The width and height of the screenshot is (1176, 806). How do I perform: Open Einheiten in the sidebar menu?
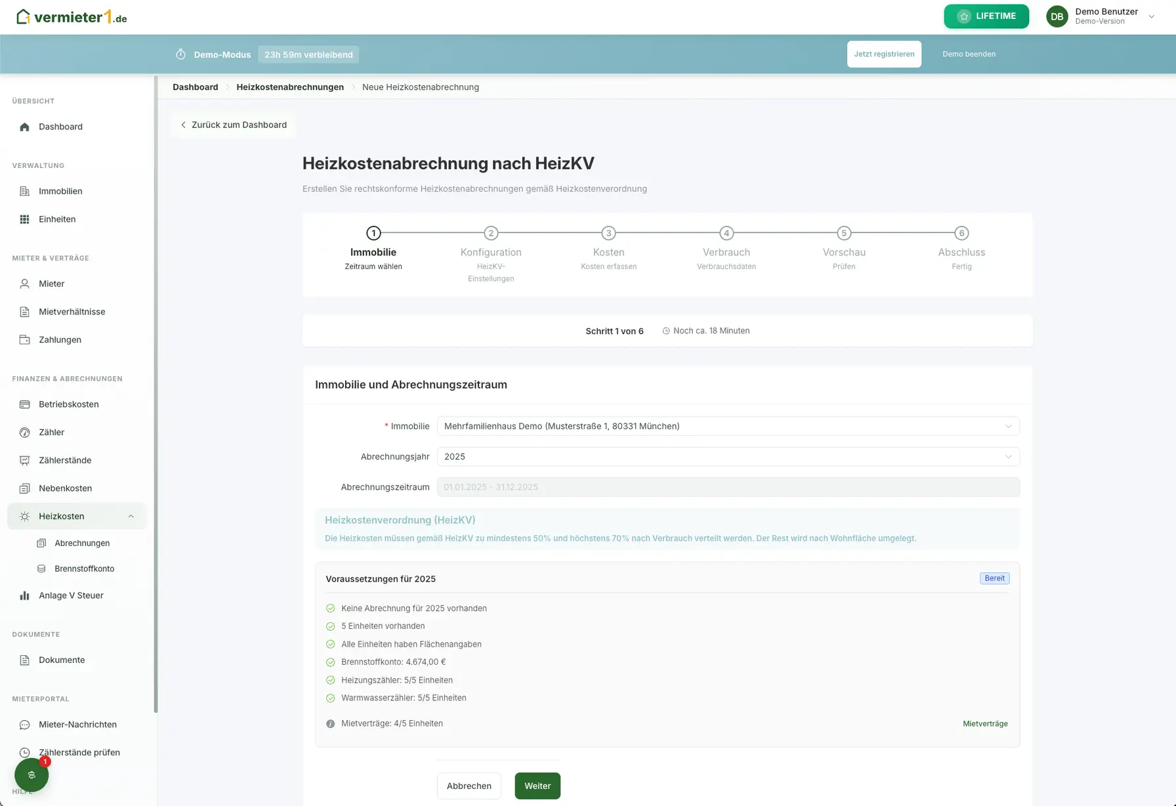pyautogui.click(x=77, y=219)
